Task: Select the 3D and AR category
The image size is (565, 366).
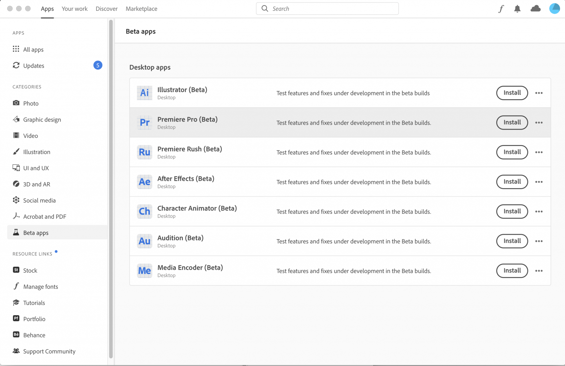Action: tap(36, 184)
